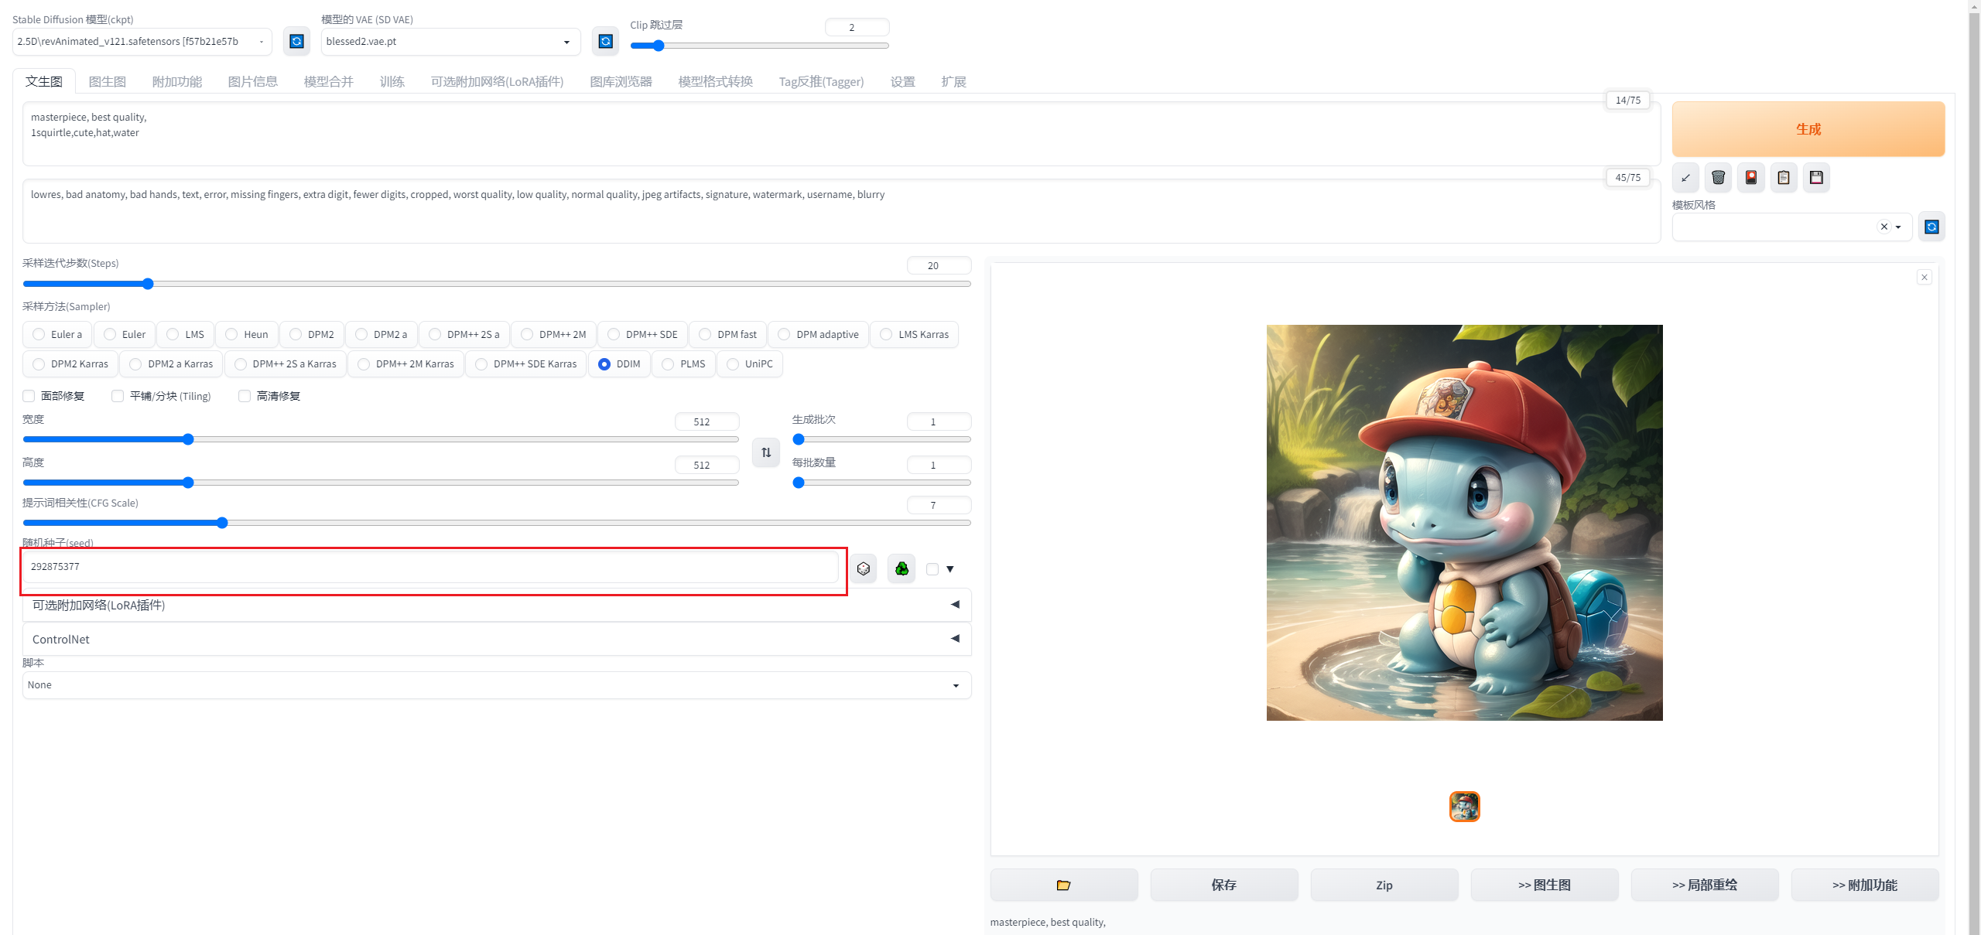Click the height value field 512
1981x935 pixels.
pos(707,465)
